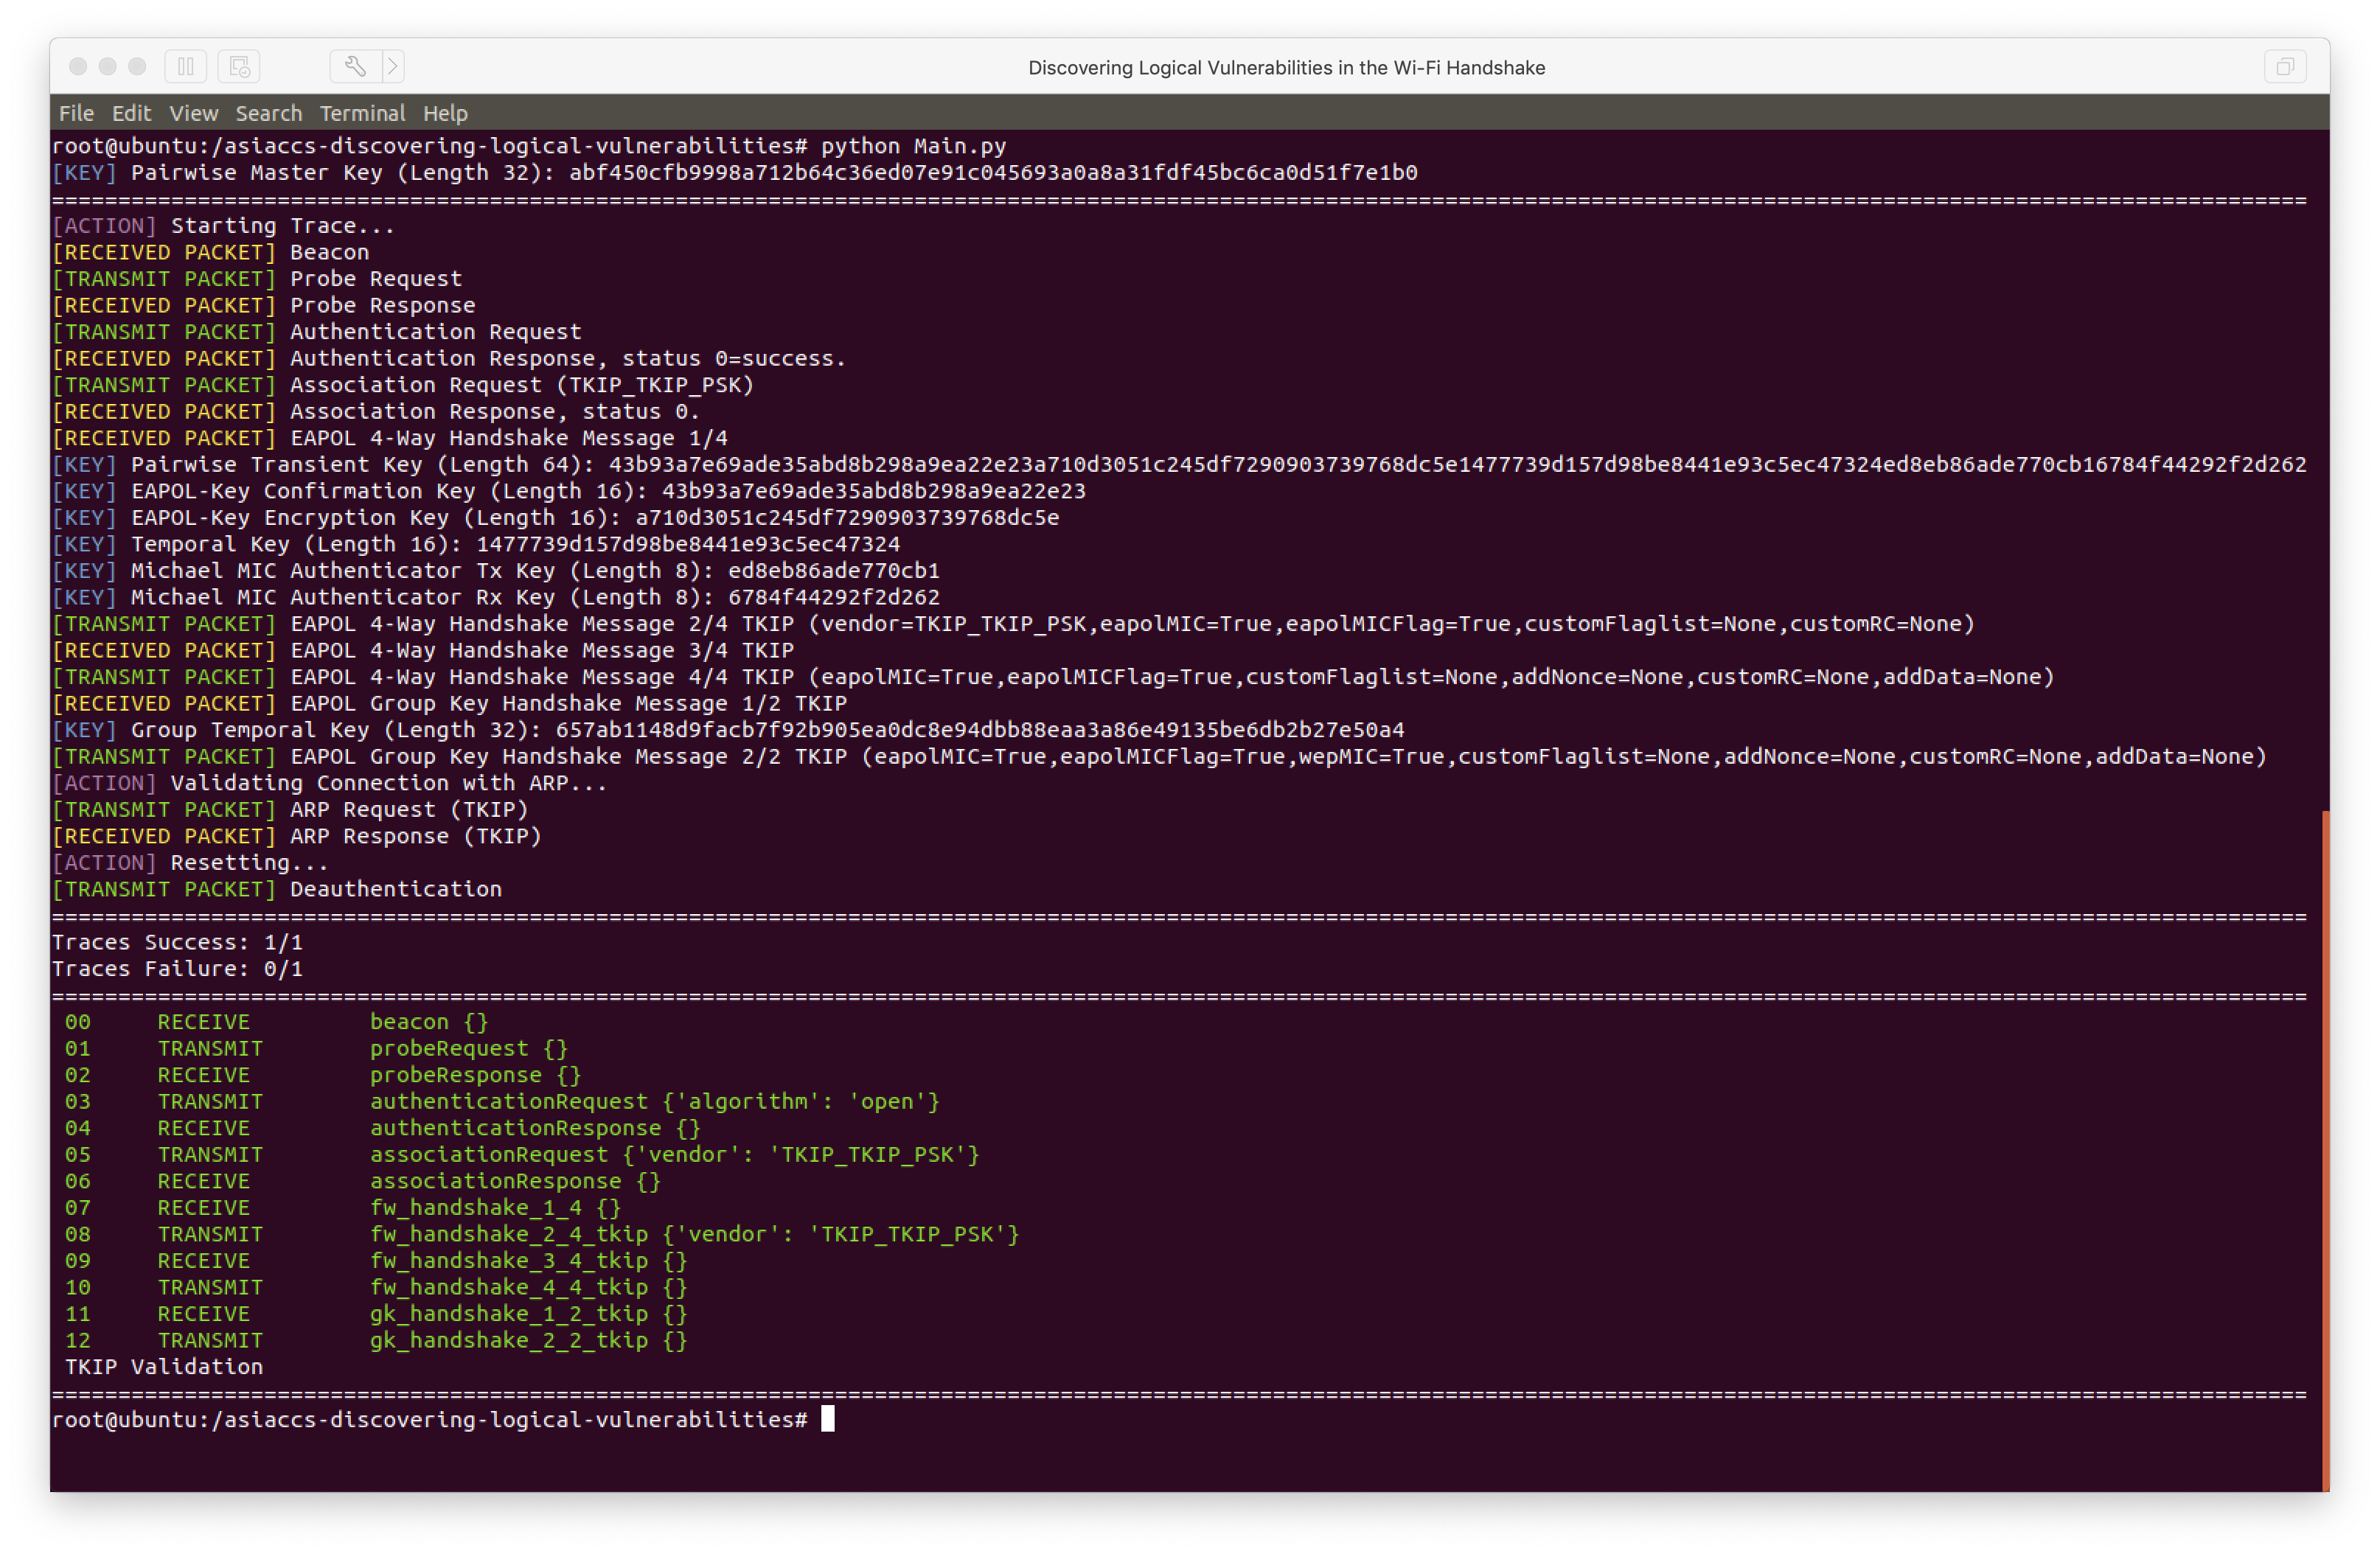
Task: Click the 'TKIP Validation' text
Action: click(164, 1366)
